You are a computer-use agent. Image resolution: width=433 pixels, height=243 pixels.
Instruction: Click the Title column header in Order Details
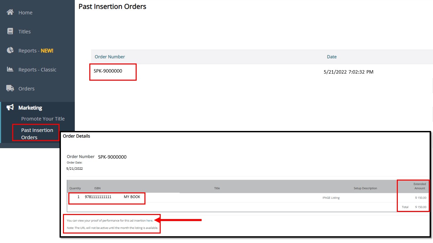(x=217, y=188)
